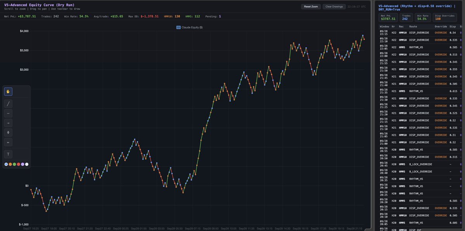
Task: Pick the green drawing color
Action: (14, 164)
